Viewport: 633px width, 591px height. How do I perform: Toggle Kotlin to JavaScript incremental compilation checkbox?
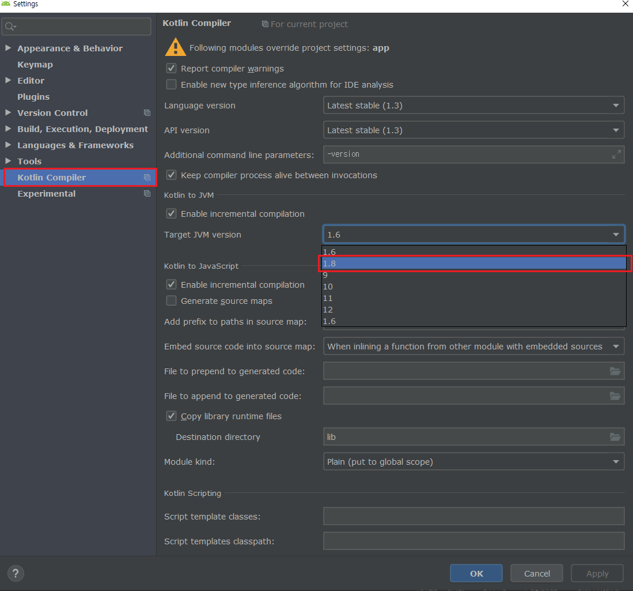pyautogui.click(x=171, y=285)
